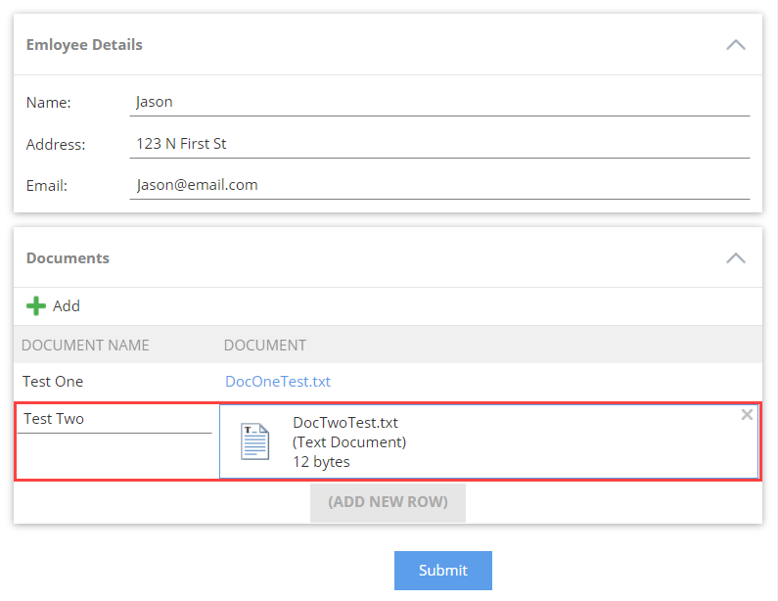Click the Address input field
Viewport: 778px width, 601px height.
pos(439,144)
